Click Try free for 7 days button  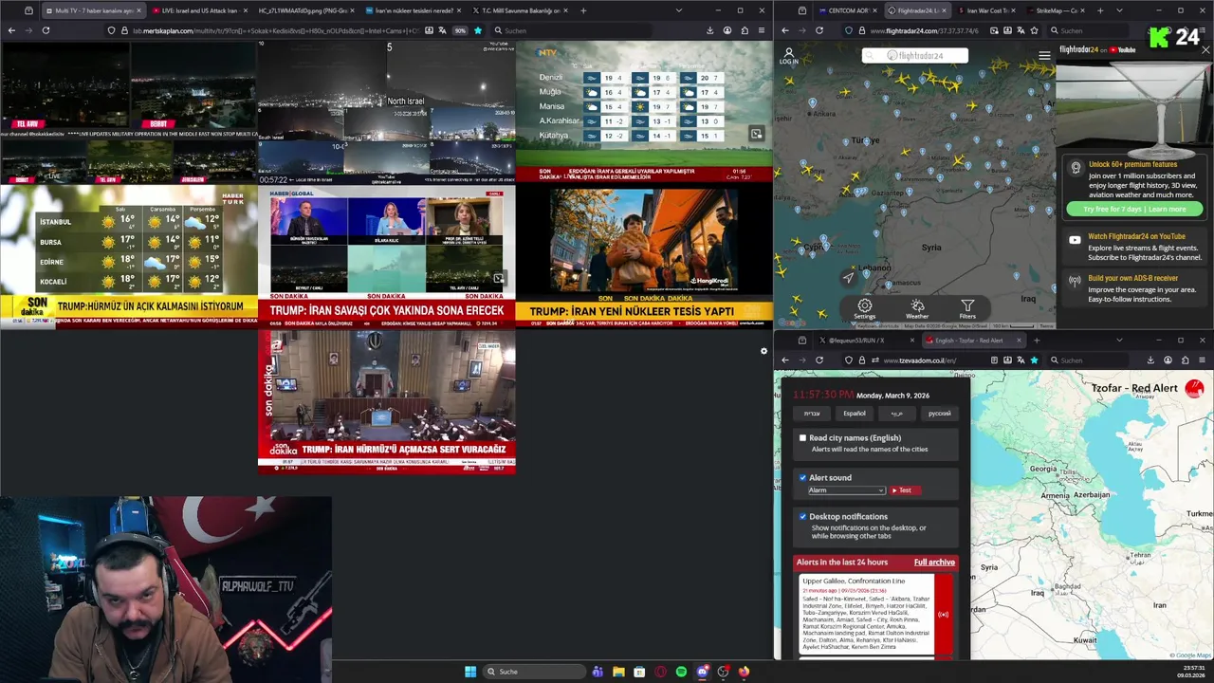click(1134, 209)
